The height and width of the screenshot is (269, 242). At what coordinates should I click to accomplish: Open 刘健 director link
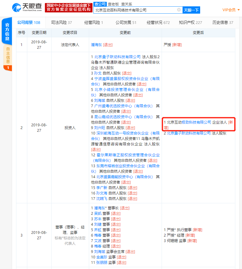pos(98,224)
